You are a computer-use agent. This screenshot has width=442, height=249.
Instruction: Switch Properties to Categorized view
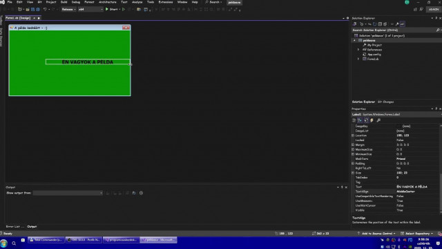point(354,120)
